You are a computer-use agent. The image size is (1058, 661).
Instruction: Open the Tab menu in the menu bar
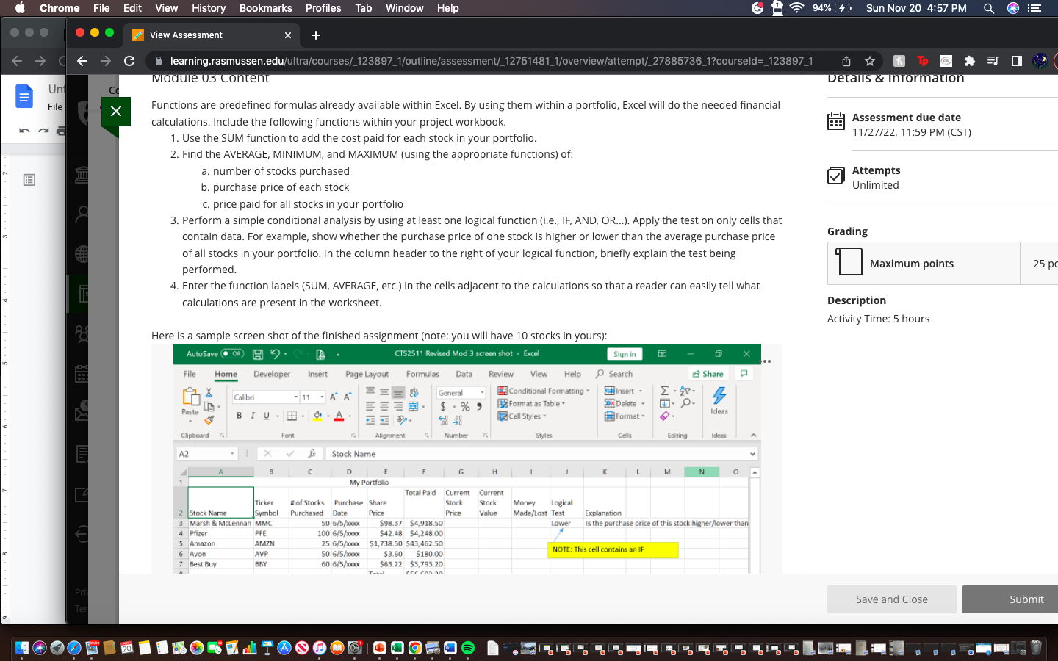pyautogui.click(x=364, y=8)
